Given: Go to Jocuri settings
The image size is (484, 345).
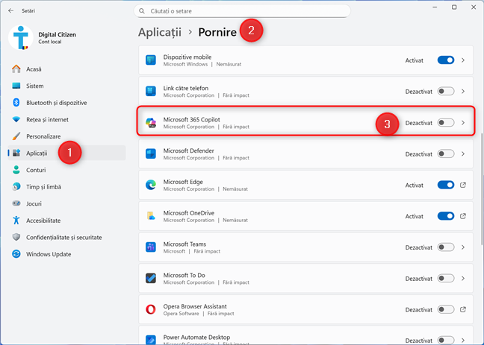Looking at the screenshot, I should [66, 203].
